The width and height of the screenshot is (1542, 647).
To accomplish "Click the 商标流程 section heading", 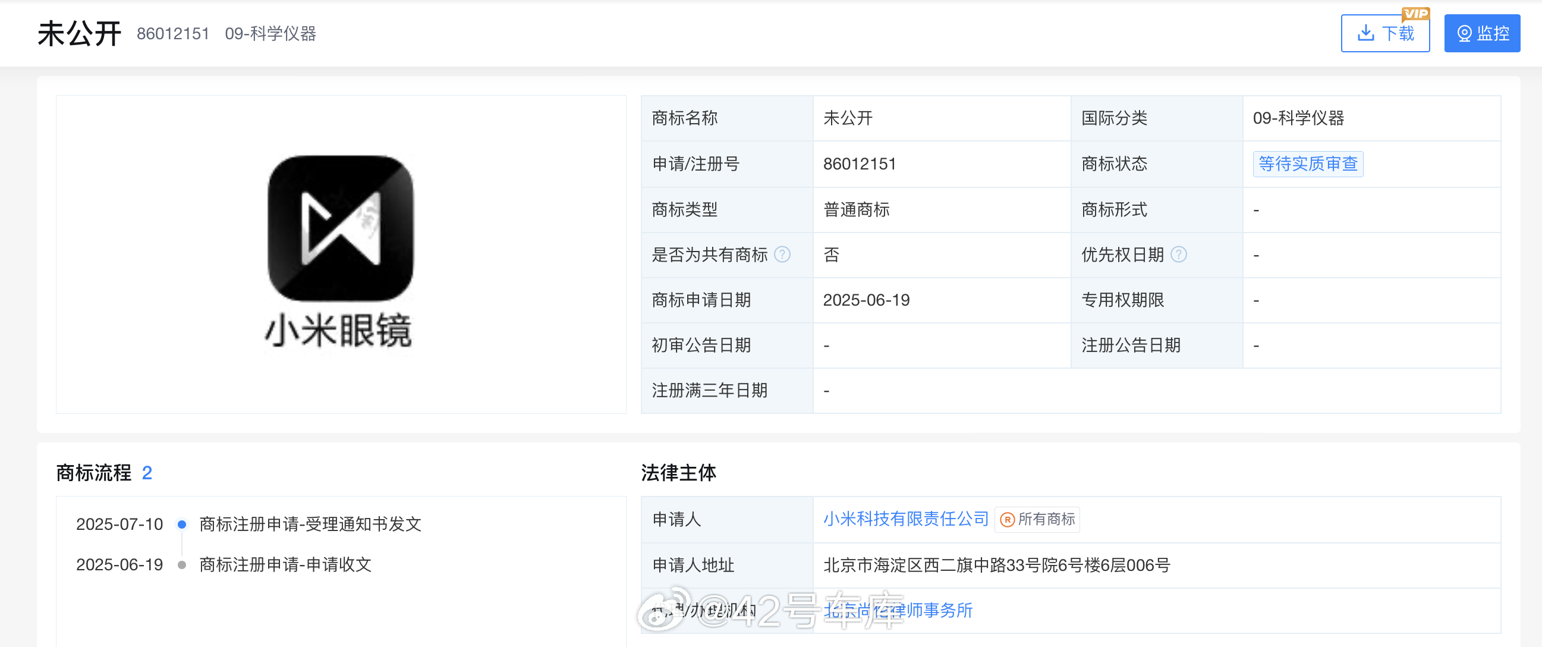I will click(93, 473).
